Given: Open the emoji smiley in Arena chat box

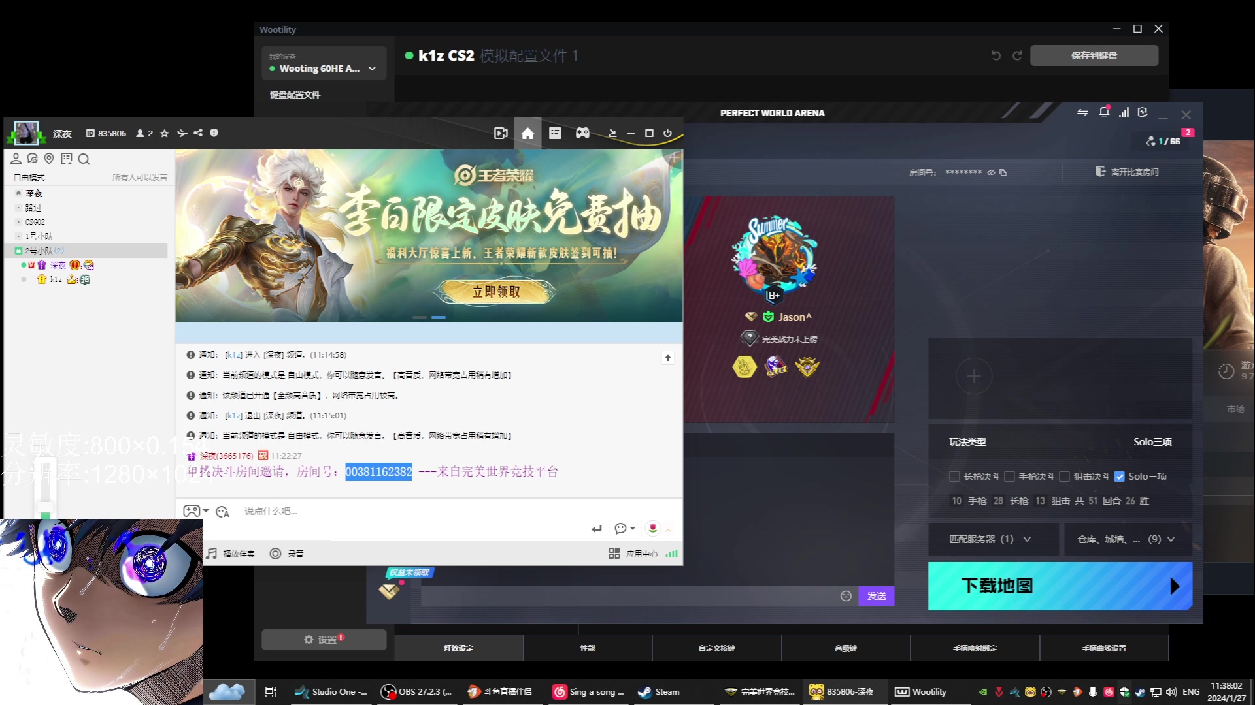Looking at the screenshot, I should pos(846,596).
